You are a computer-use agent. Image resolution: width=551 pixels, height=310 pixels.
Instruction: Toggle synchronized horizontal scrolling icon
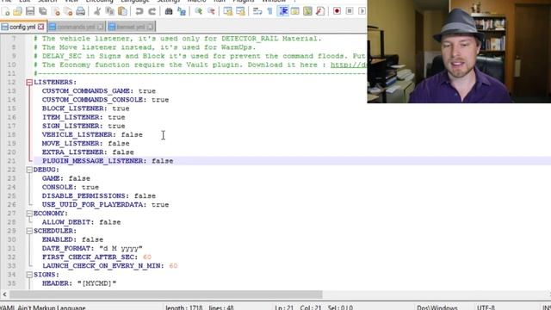(240, 11)
